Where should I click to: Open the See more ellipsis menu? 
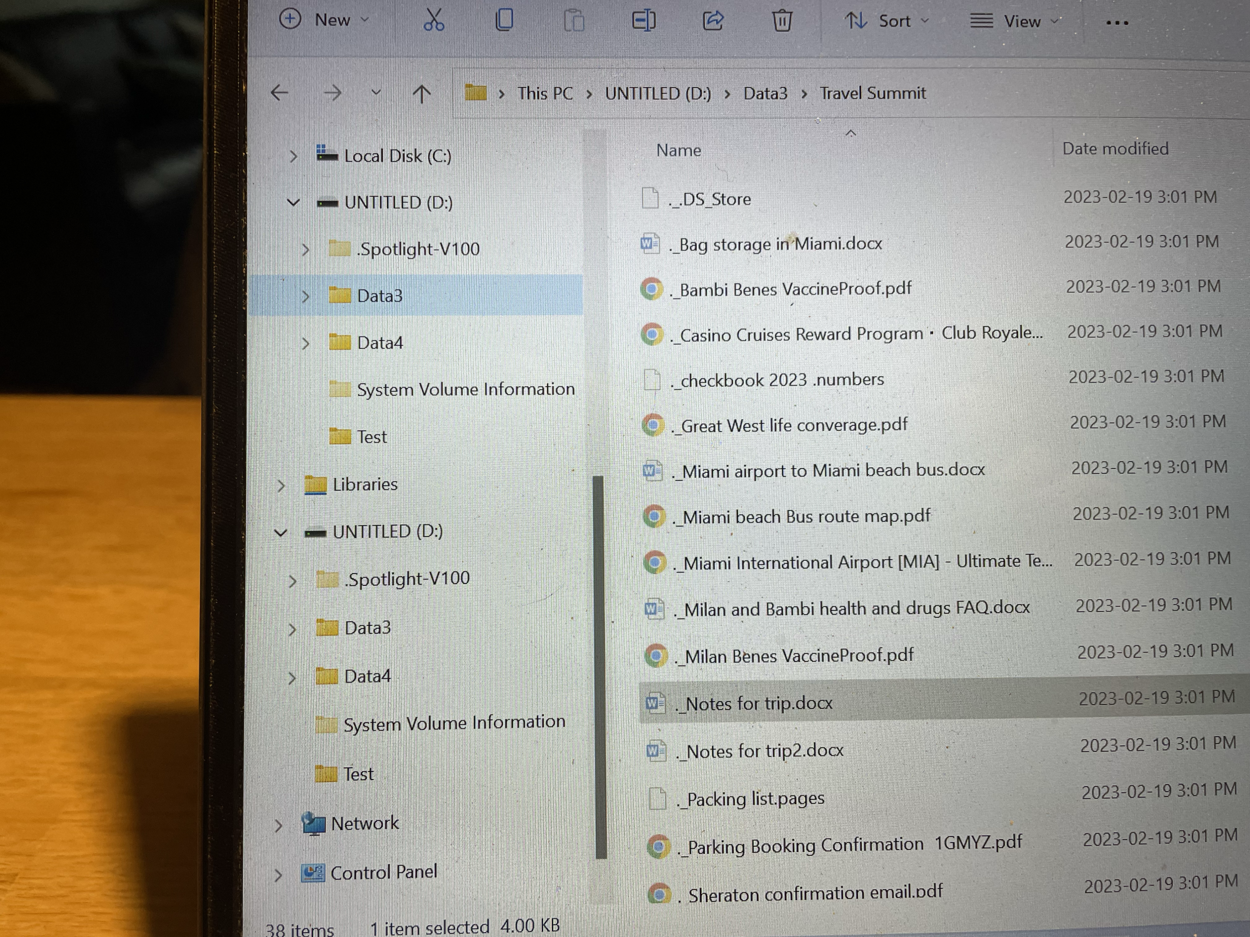tap(1117, 23)
